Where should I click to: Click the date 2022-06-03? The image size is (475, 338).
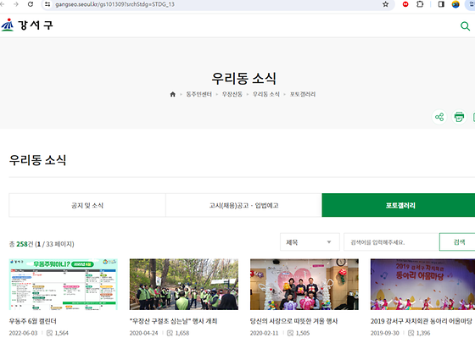pyautogui.click(x=24, y=333)
